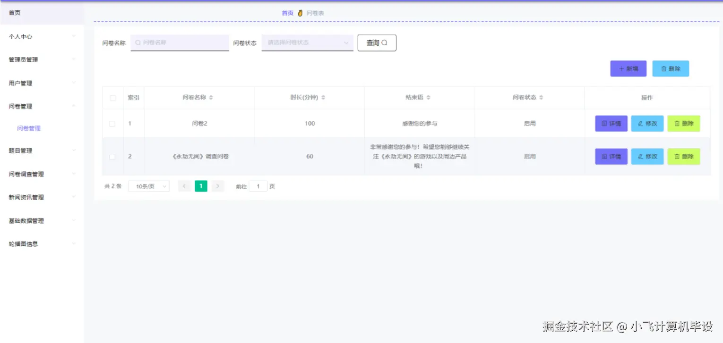Expand the 轮播图信息 sidebar menu
723x343 pixels.
point(42,244)
